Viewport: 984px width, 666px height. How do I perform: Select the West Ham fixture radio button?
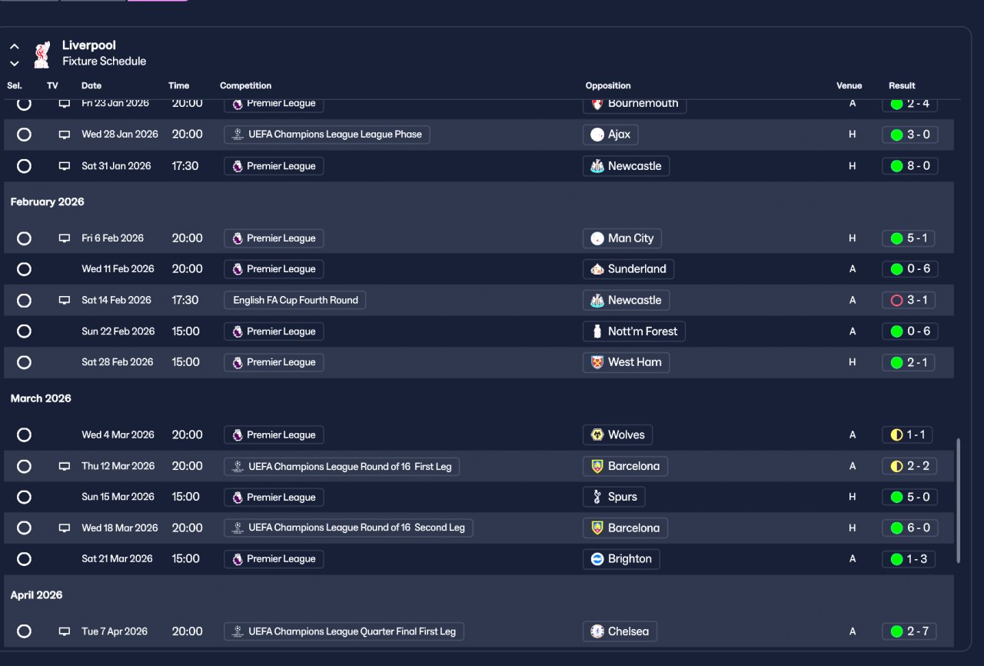24,362
